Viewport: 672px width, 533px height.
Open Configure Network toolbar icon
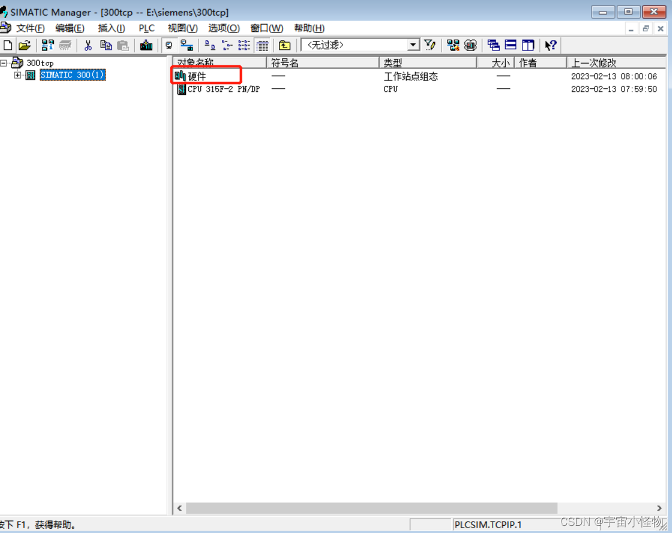tap(453, 45)
